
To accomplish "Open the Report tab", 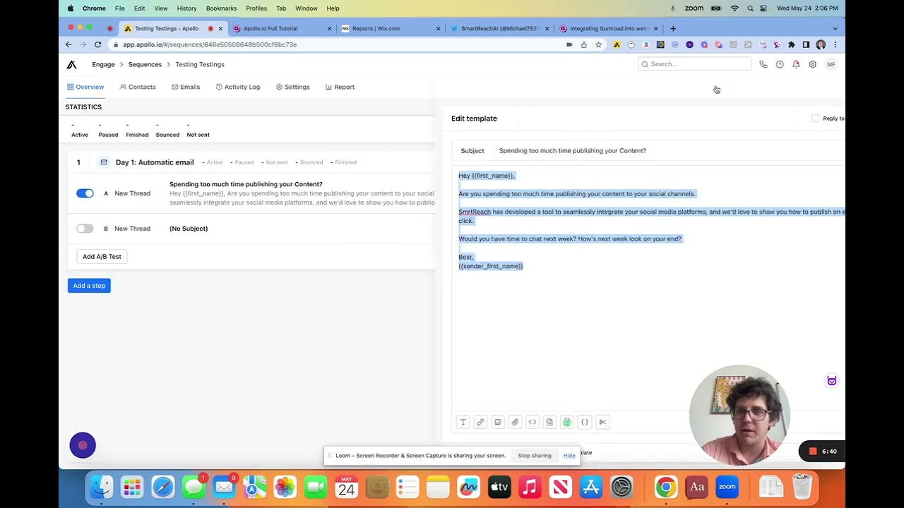I will click(340, 87).
